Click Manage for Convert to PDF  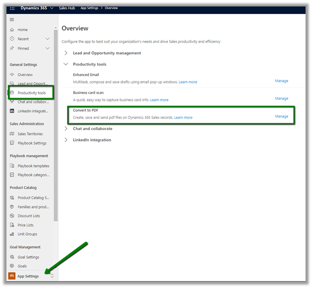[x=282, y=116]
